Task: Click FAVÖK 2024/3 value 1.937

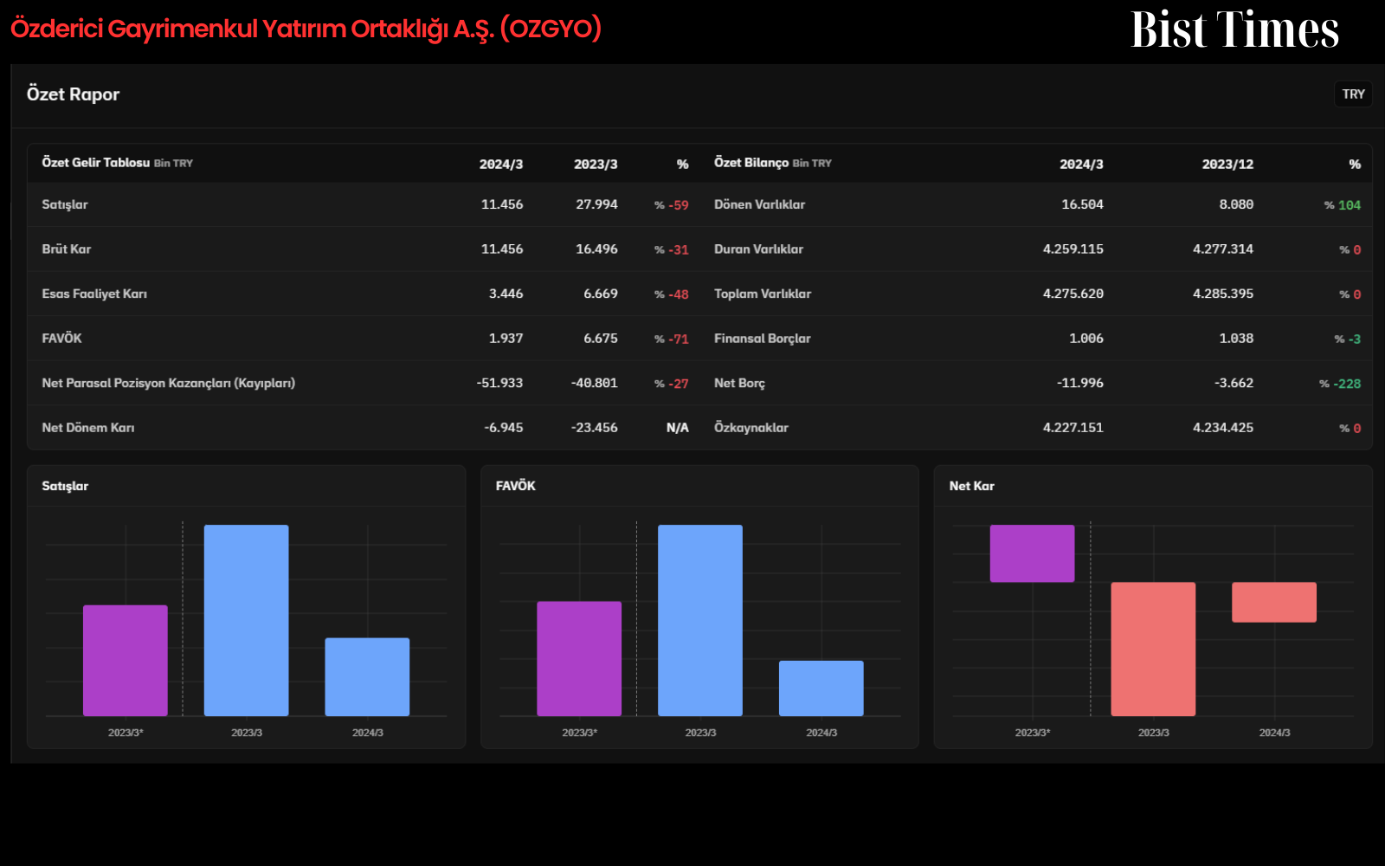Action: [506, 338]
